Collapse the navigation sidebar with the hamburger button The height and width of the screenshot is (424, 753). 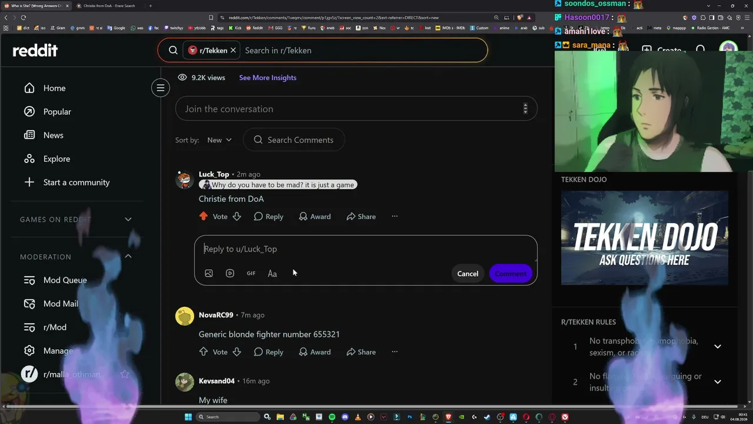tap(160, 88)
